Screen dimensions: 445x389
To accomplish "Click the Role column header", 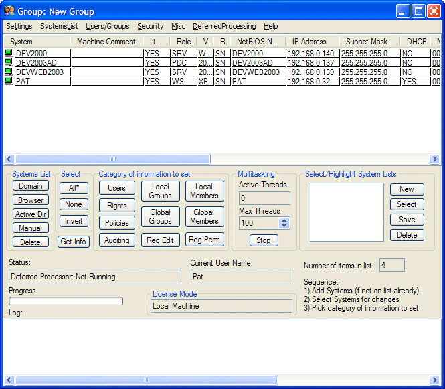I will click(184, 42).
